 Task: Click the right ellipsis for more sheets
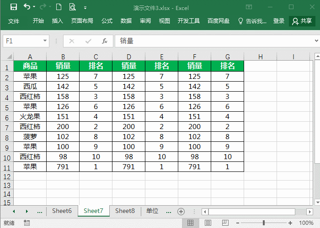point(169,212)
